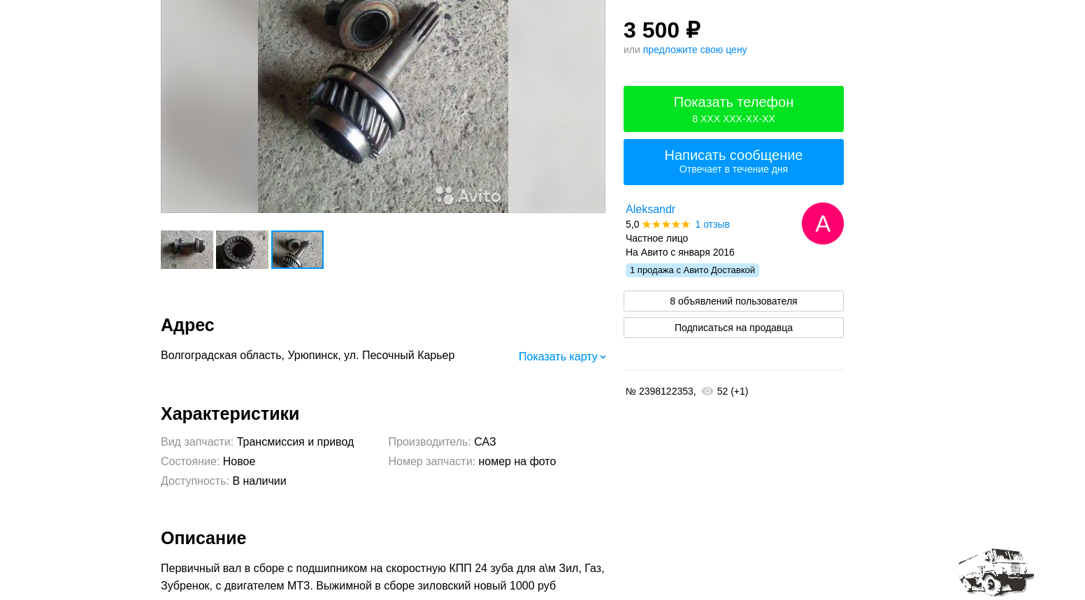The height and width of the screenshot is (600, 1085).
Task: Open the предложите свою цену link
Action: point(694,50)
